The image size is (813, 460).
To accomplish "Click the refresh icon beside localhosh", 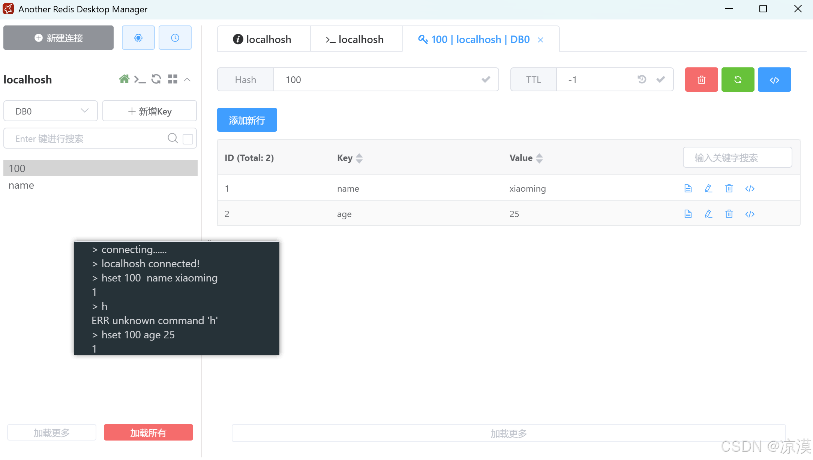I will 156,79.
